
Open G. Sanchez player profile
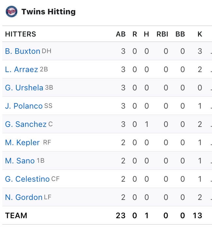[26, 124]
